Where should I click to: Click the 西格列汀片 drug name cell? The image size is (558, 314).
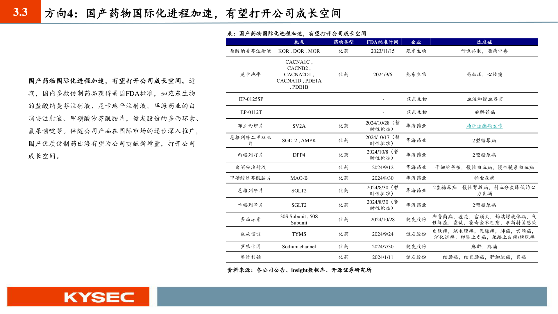click(251, 155)
